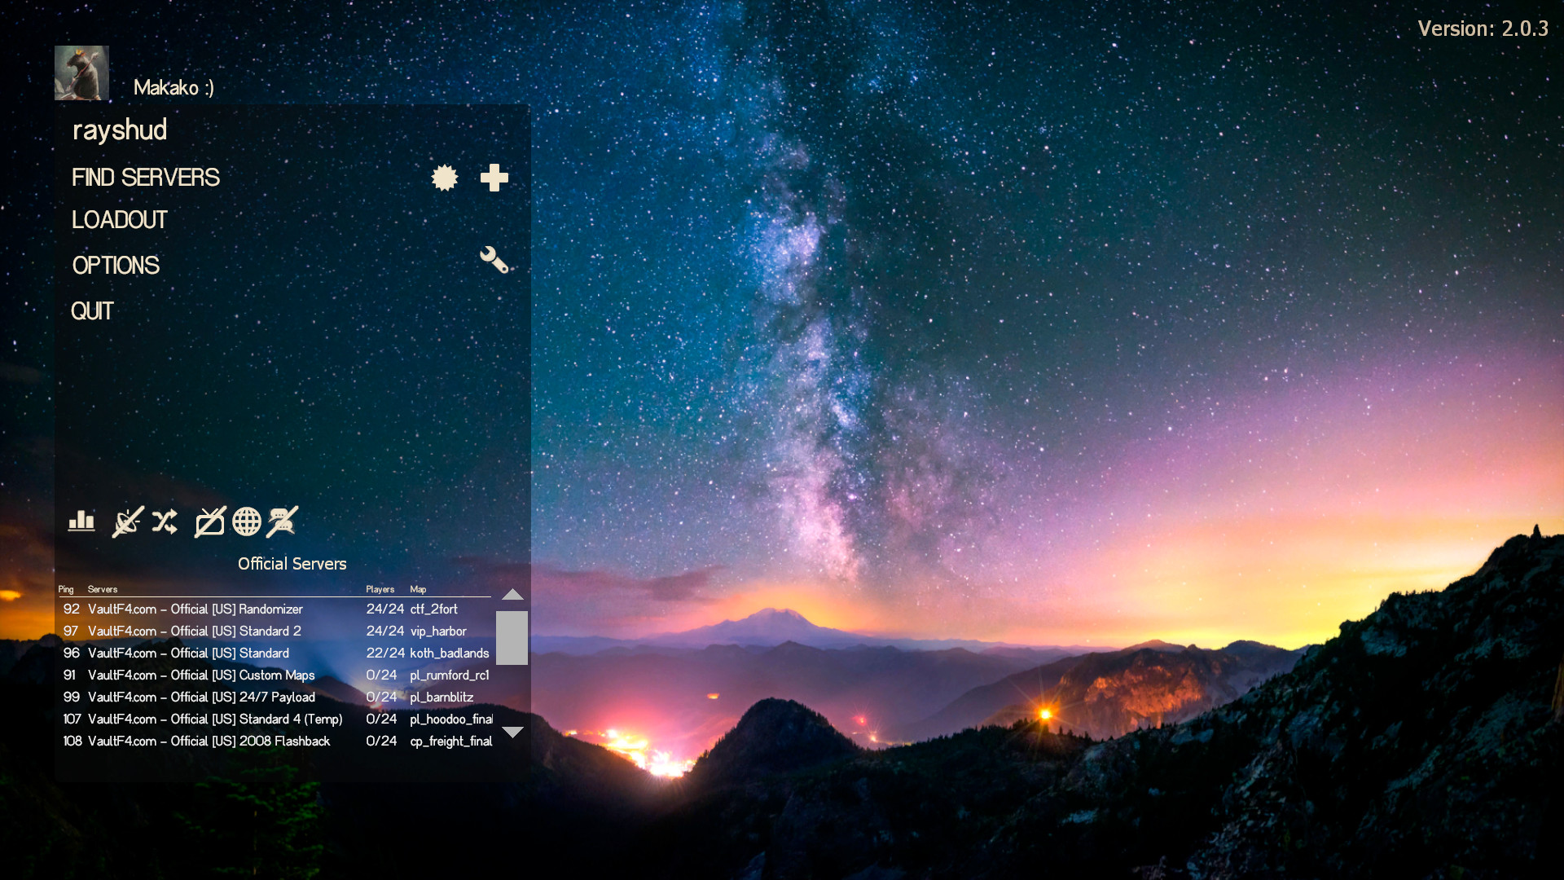Open the LOADOUT menu item
The image size is (1564, 880).
tap(120, 220)
